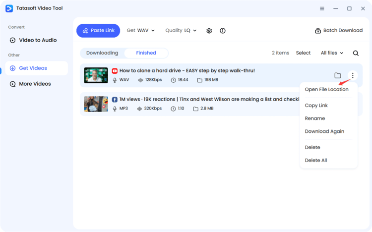Click microphone icon beside MP3

click(x=115, y=109)
